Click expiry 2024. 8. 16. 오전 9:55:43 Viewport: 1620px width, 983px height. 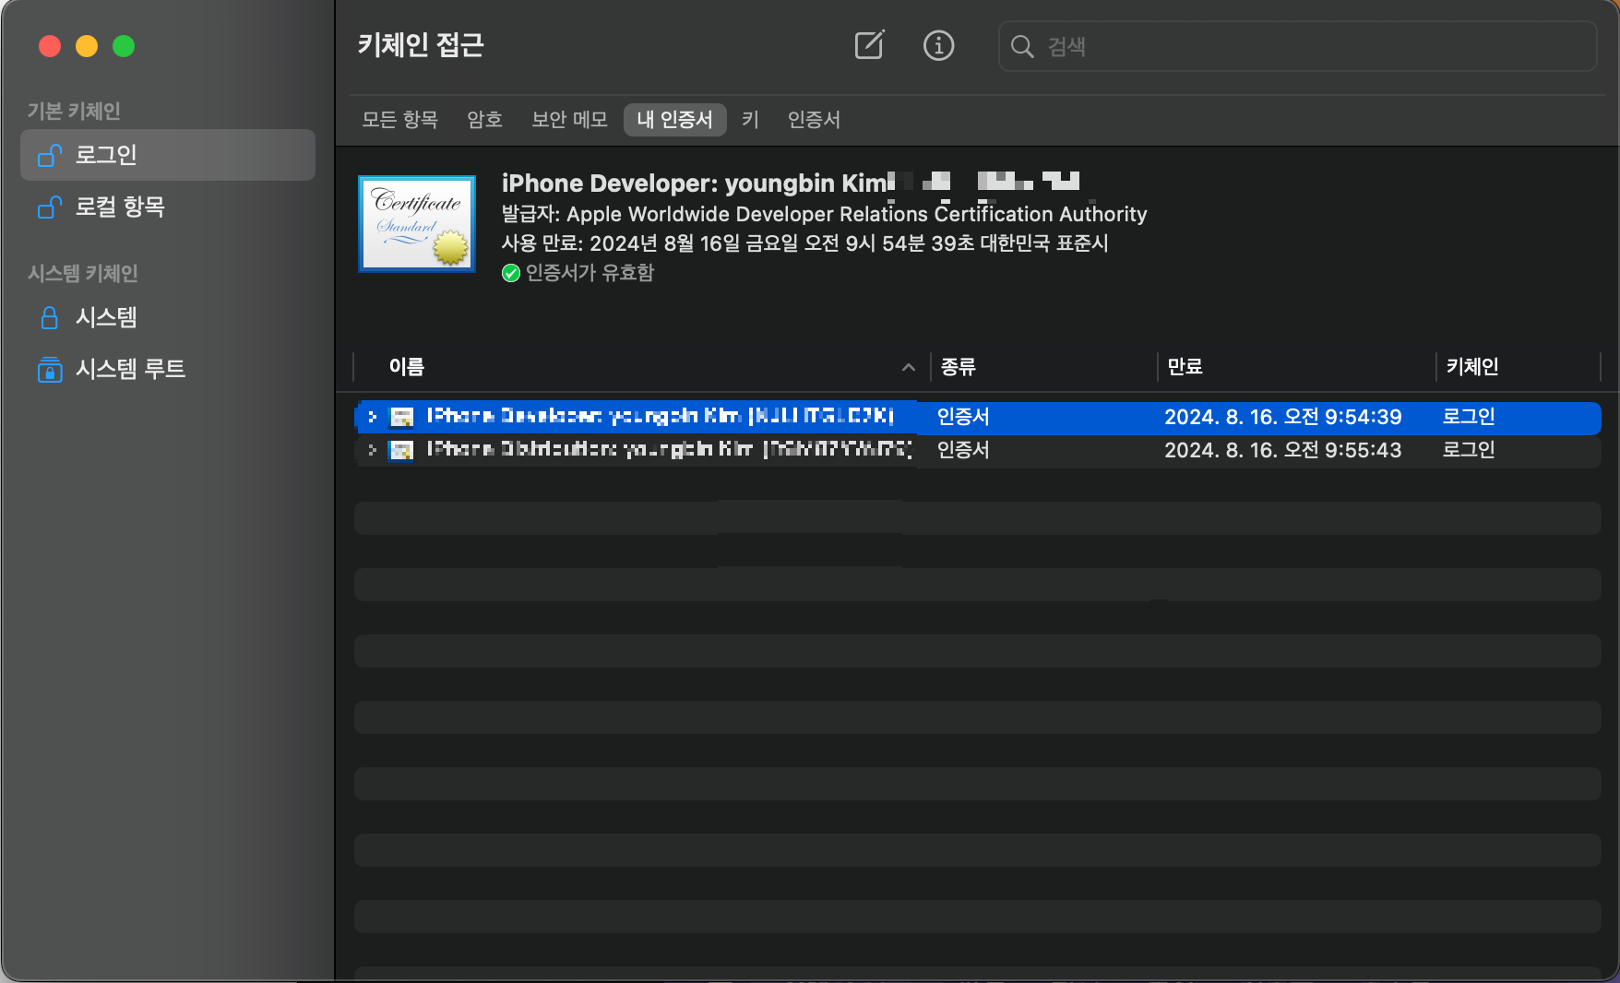[x=1282, y=450]
